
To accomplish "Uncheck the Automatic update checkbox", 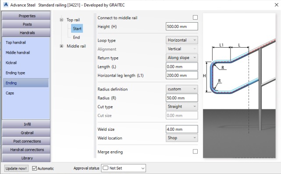I will [34, 168].
